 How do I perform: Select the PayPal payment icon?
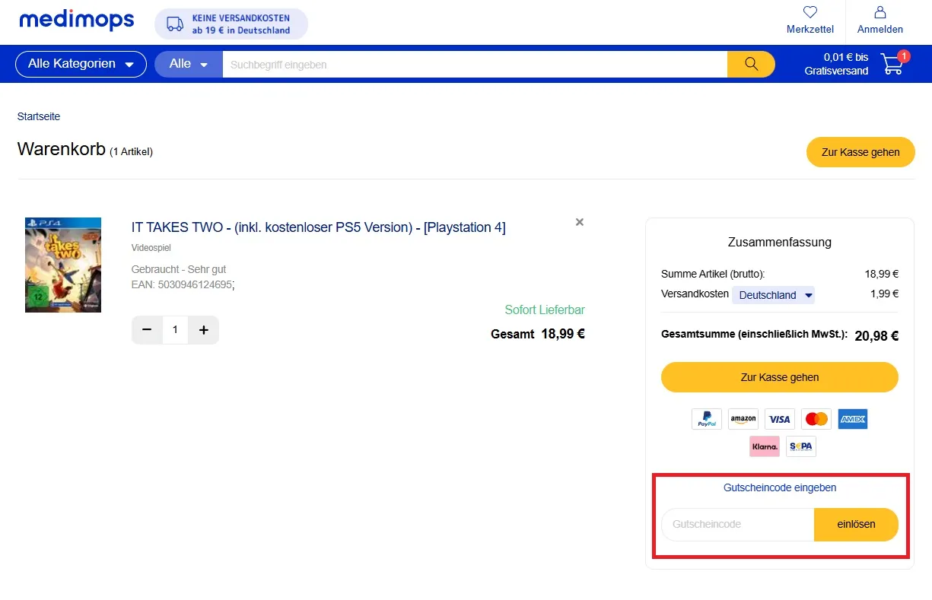tap(706, 419)
